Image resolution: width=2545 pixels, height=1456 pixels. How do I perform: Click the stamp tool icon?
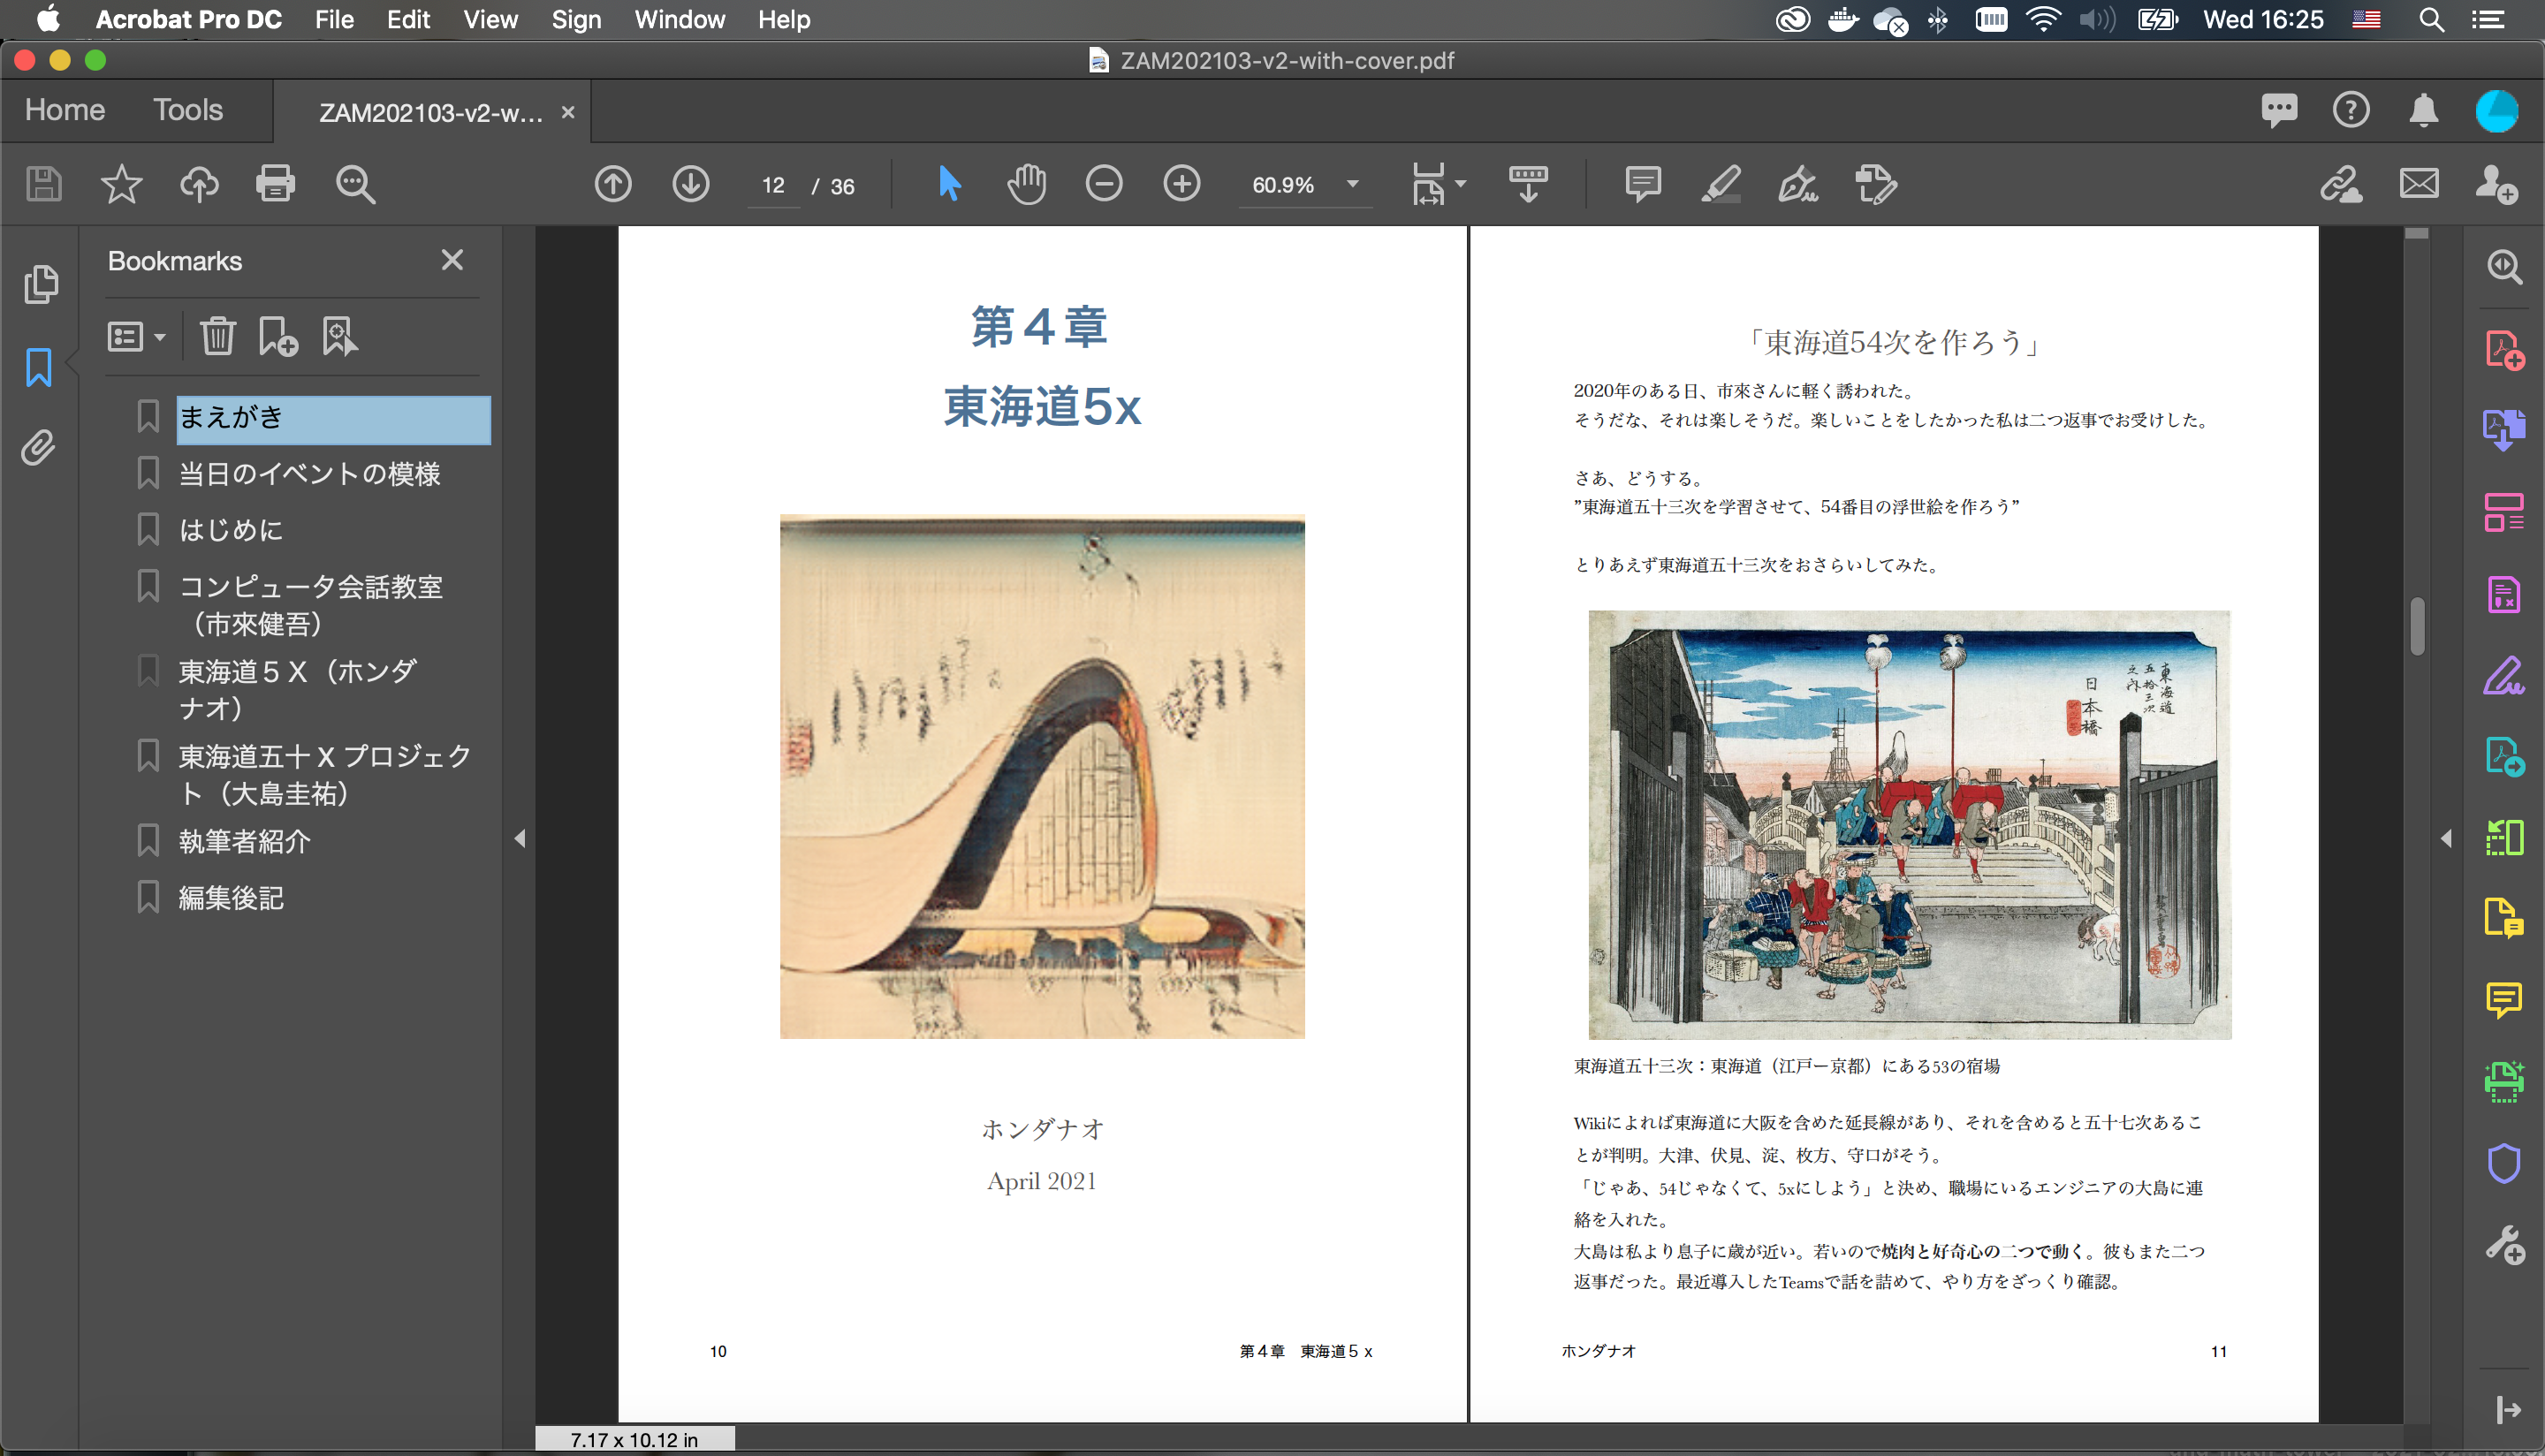(1876, 185)
